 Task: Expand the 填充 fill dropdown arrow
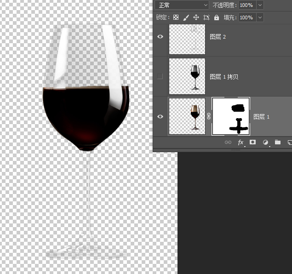pos(260,17)
